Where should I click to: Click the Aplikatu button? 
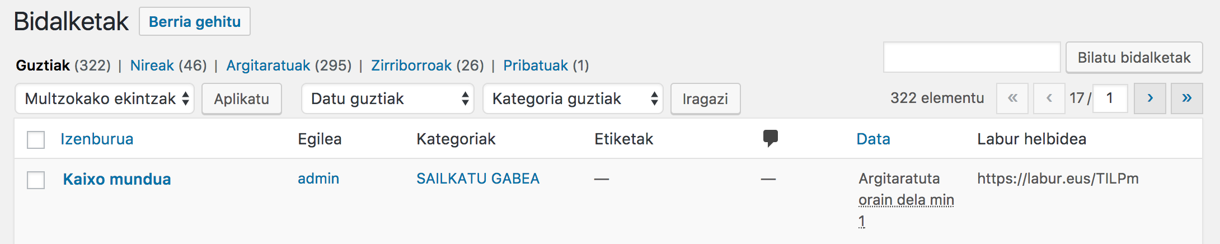(241, 99)
